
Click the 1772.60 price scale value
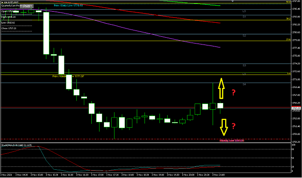297,72
